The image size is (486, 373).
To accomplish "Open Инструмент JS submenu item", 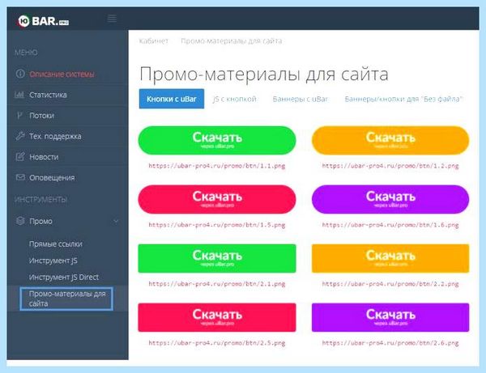I will coord(53,261).
